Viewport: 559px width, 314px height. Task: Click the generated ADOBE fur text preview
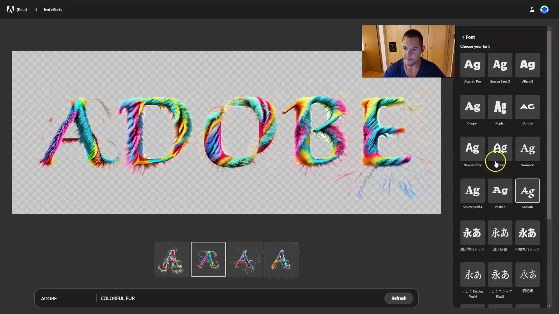tap(226, 132)
